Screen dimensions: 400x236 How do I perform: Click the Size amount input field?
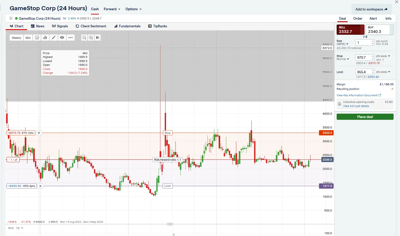click(x=363, y=43)
